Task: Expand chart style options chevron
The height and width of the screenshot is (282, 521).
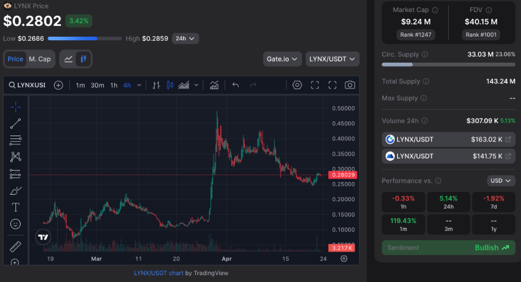Action: pos(196,86)
